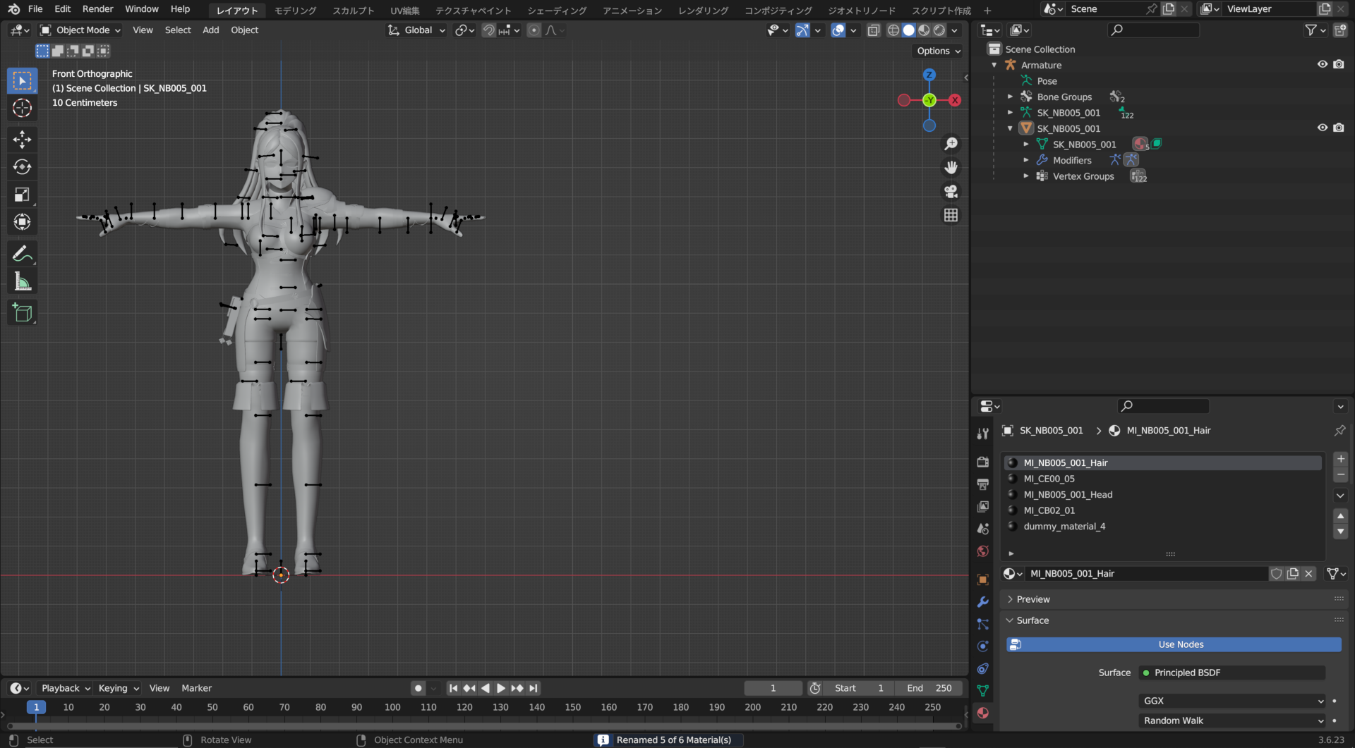This screenshot has width=1355, height=748.
Task: Select the Scale tool
Action: pos(23,195)
